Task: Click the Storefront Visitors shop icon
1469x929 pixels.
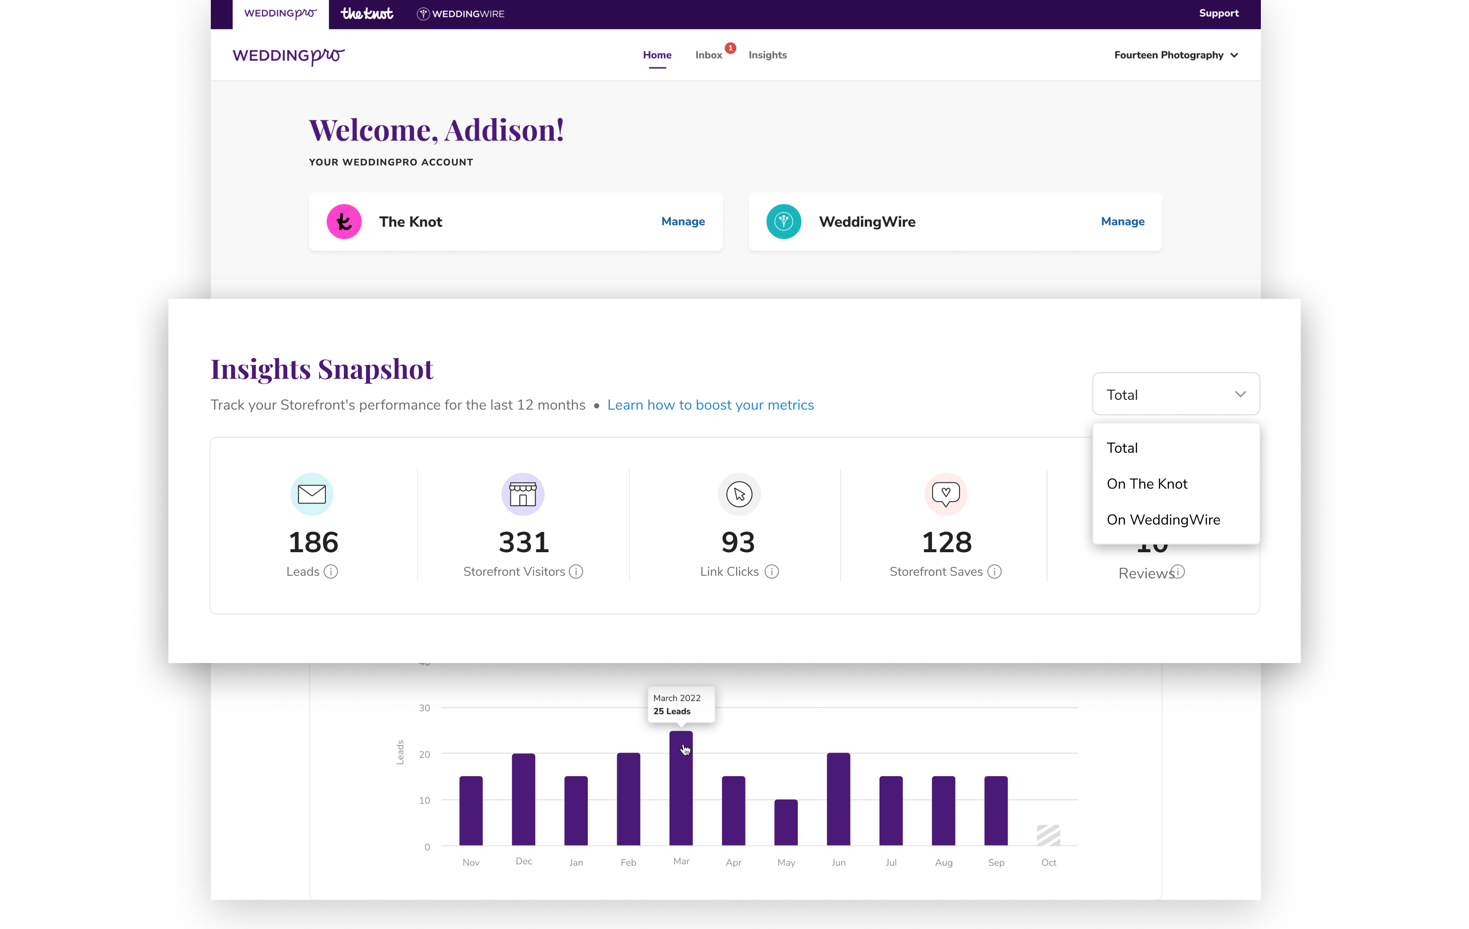Action: pyautogui.click(x=523, y=494)
